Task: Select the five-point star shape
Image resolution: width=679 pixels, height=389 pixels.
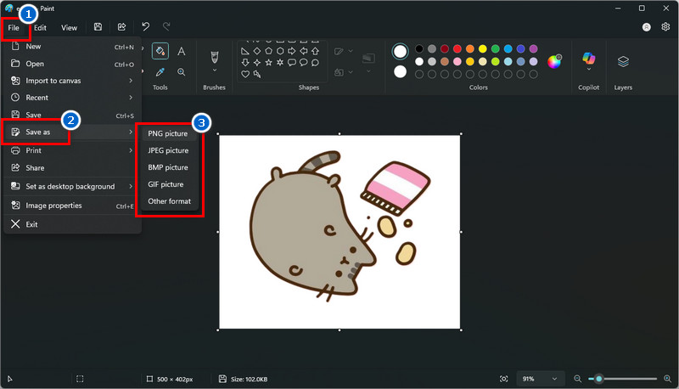Action: [x=268, y=62]
